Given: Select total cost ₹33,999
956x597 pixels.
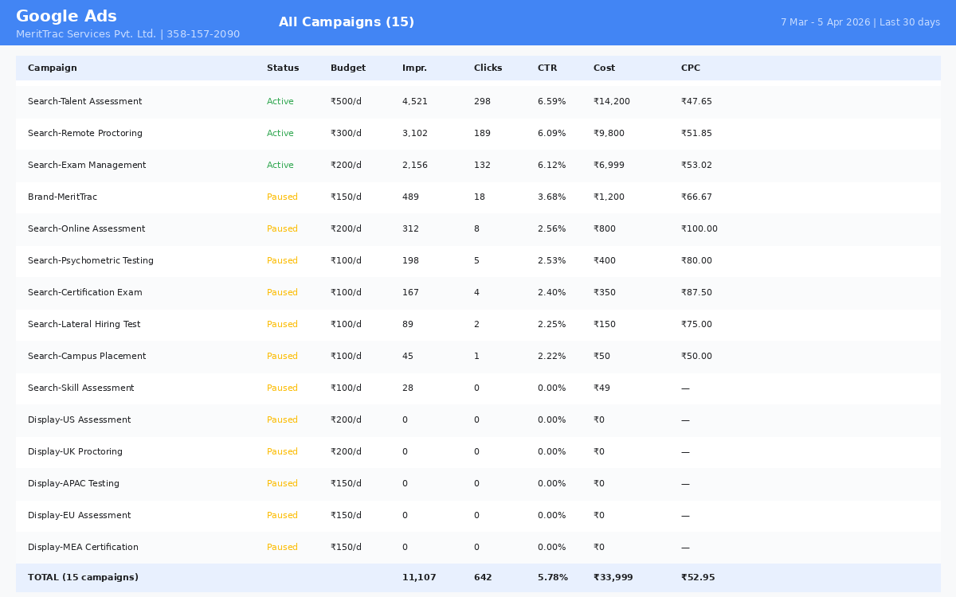Looking at the screenshot, I should pos(613,578).
